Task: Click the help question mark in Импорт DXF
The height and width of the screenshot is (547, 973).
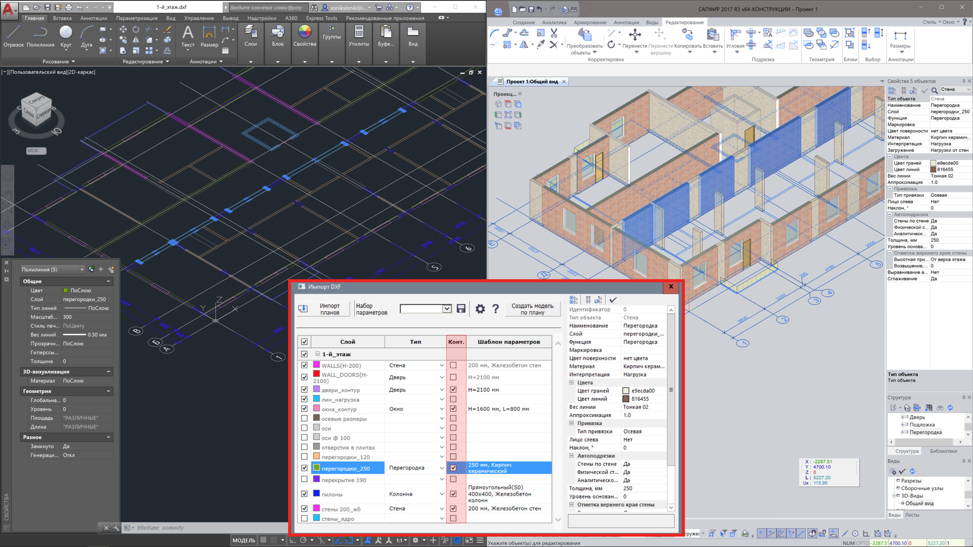Action: [496, 309]
